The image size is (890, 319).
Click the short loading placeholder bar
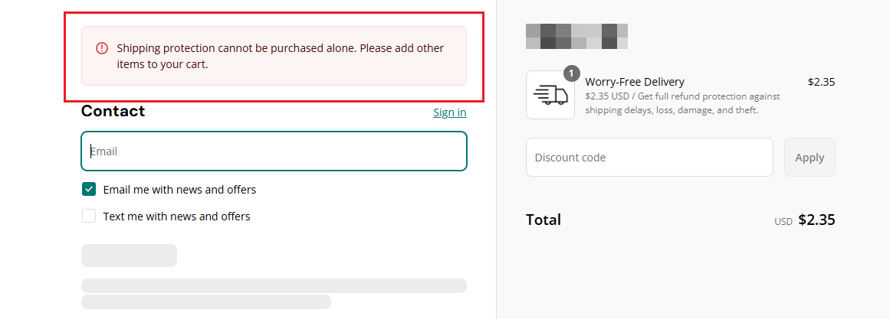pyautogui.click(x=130, y=256)
